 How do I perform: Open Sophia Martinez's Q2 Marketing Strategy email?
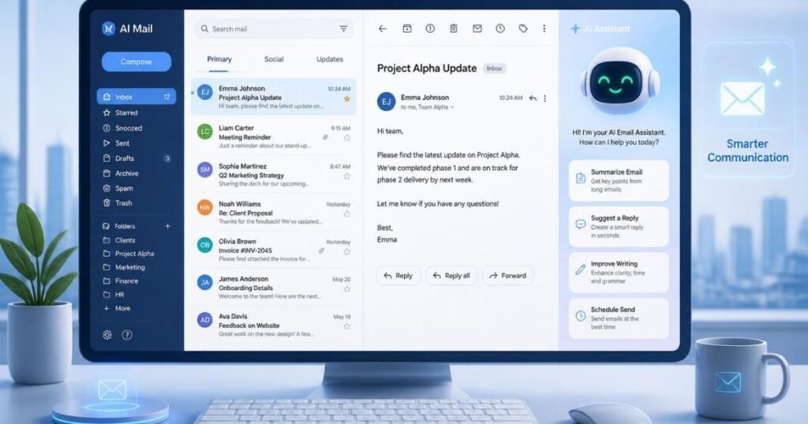pos(274,175)
